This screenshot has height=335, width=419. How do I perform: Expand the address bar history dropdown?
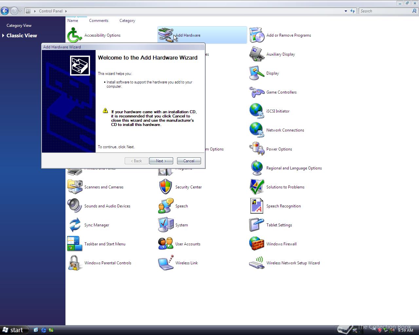click(x=346, y=11)
